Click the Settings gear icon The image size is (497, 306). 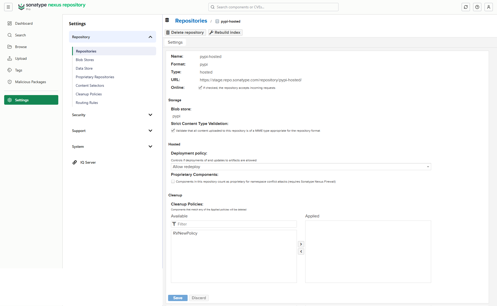point(10,100)
